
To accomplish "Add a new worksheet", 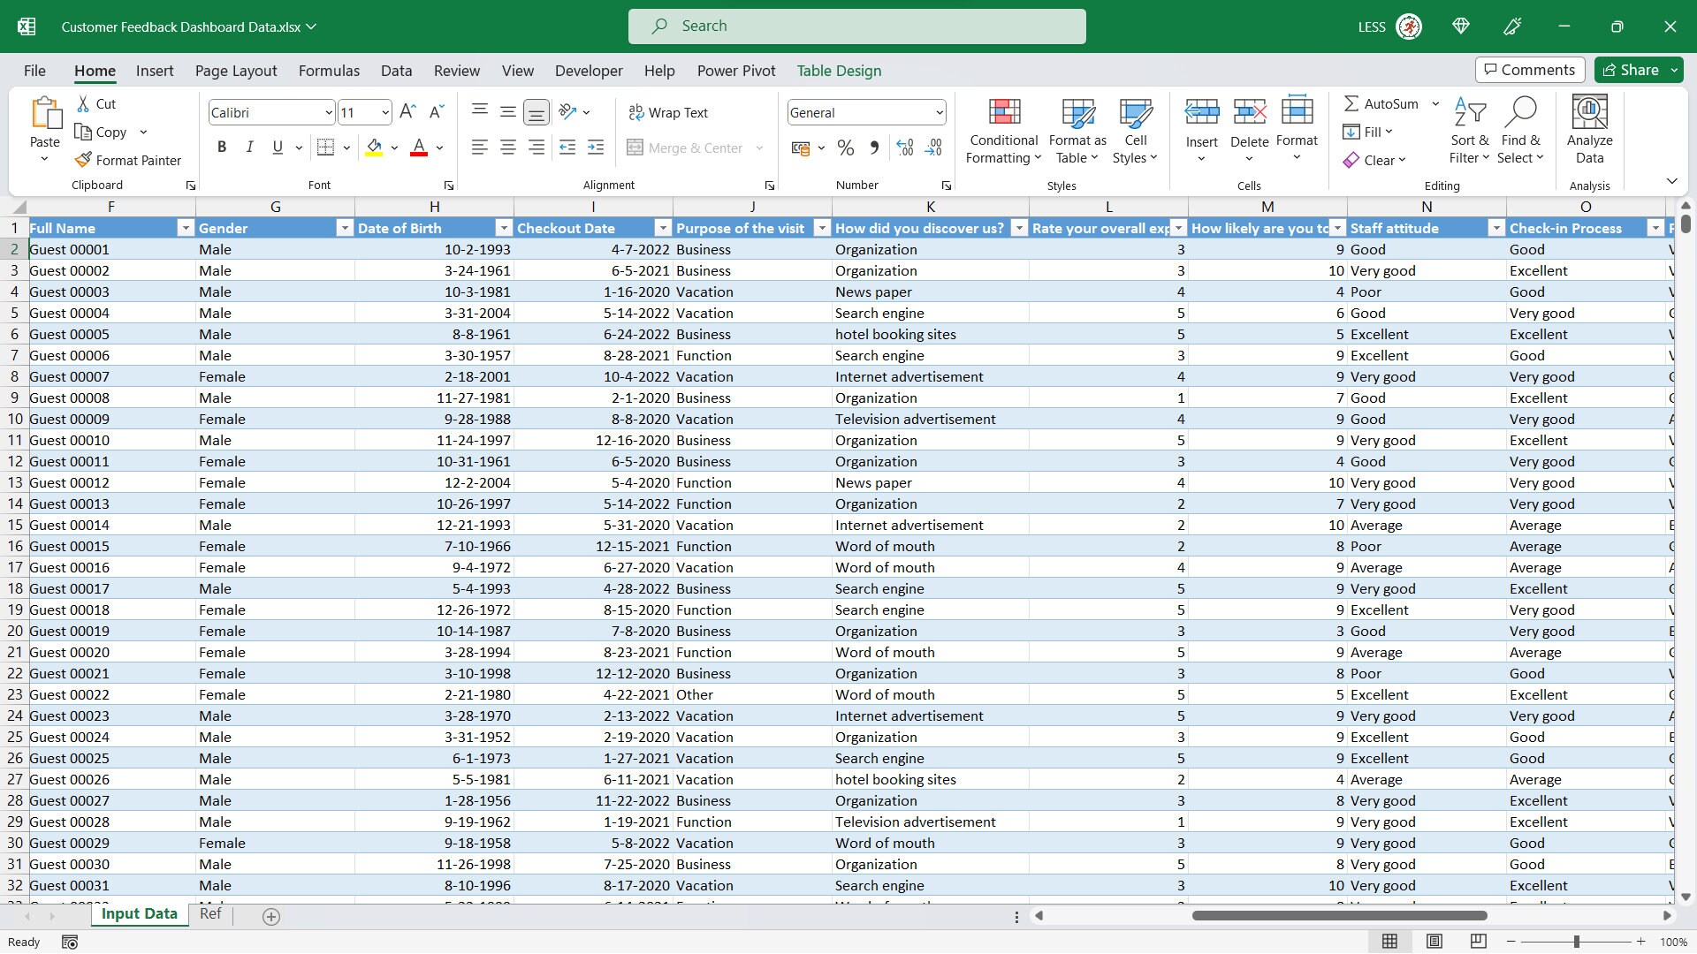I will (x=271, y=917).
